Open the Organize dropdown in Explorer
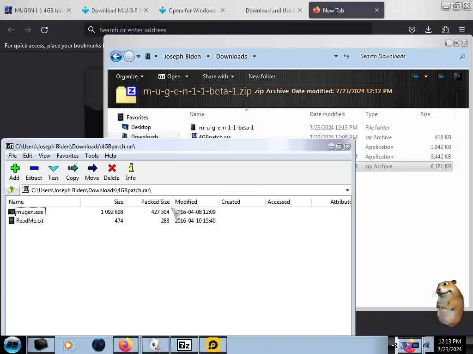This screenshot has height=354, width=473. (130, 77)
